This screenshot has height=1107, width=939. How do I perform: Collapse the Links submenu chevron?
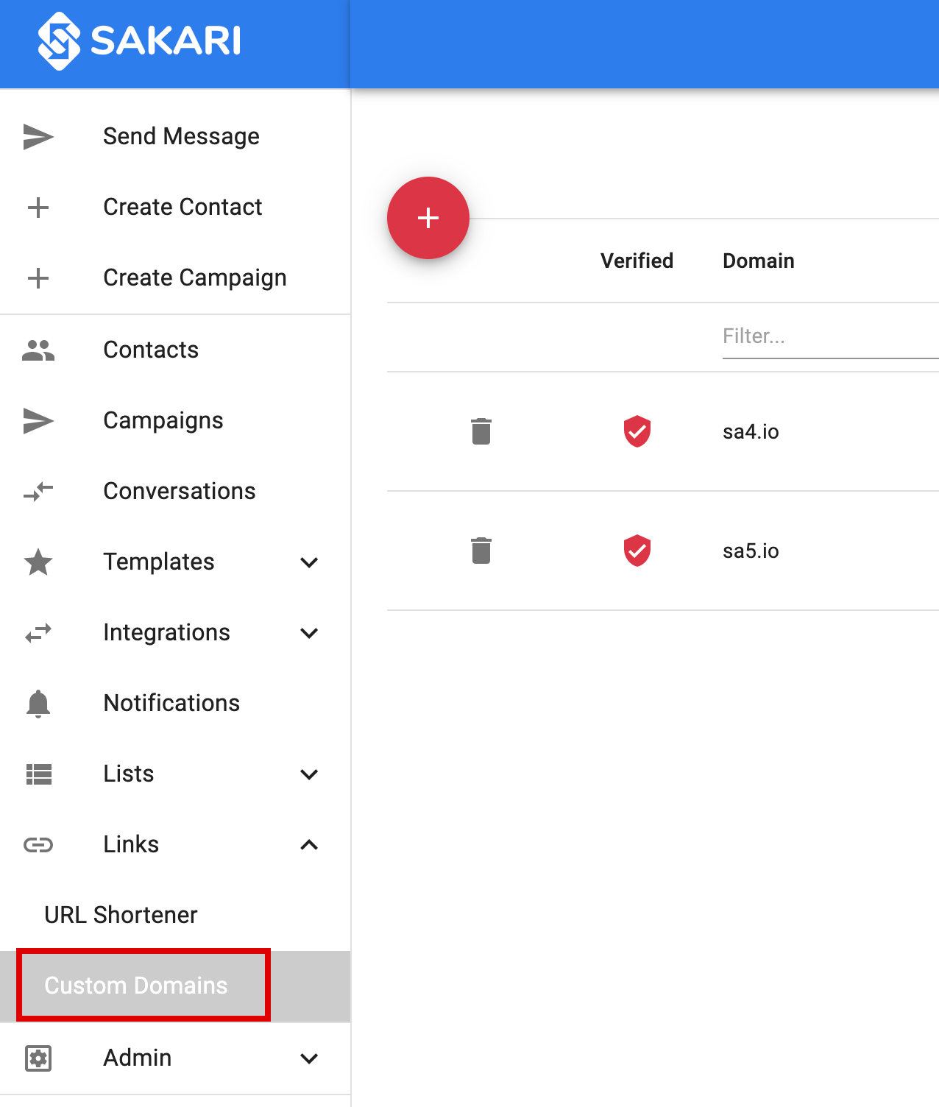click(310, 845)
